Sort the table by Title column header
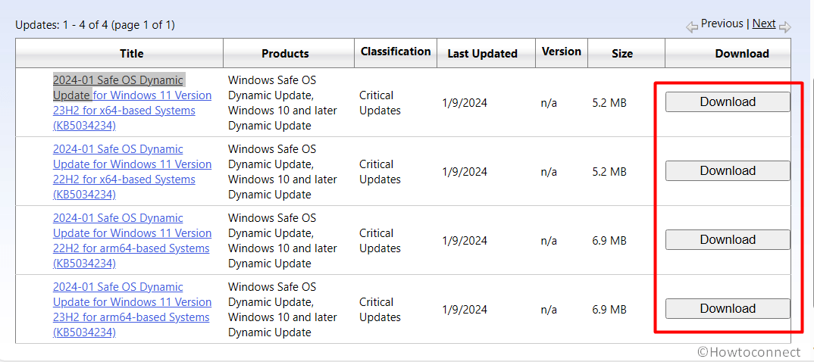Image resolution: width=814 pixels, height=362 pixels. tap(131, 53)
